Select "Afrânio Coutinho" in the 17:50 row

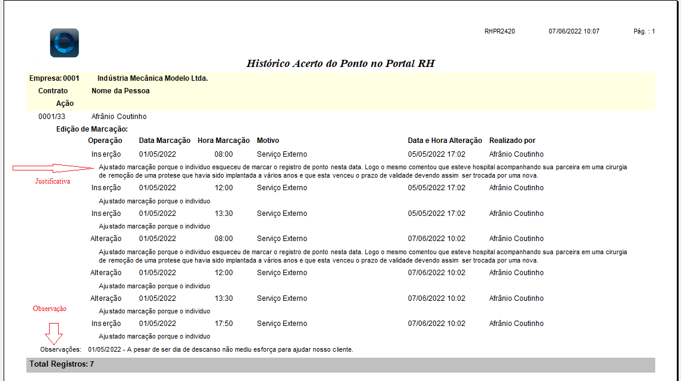click(x=516, y=324)
